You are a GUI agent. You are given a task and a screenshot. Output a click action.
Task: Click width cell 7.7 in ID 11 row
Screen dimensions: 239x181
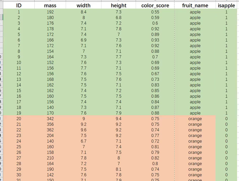tap(84, 68)
